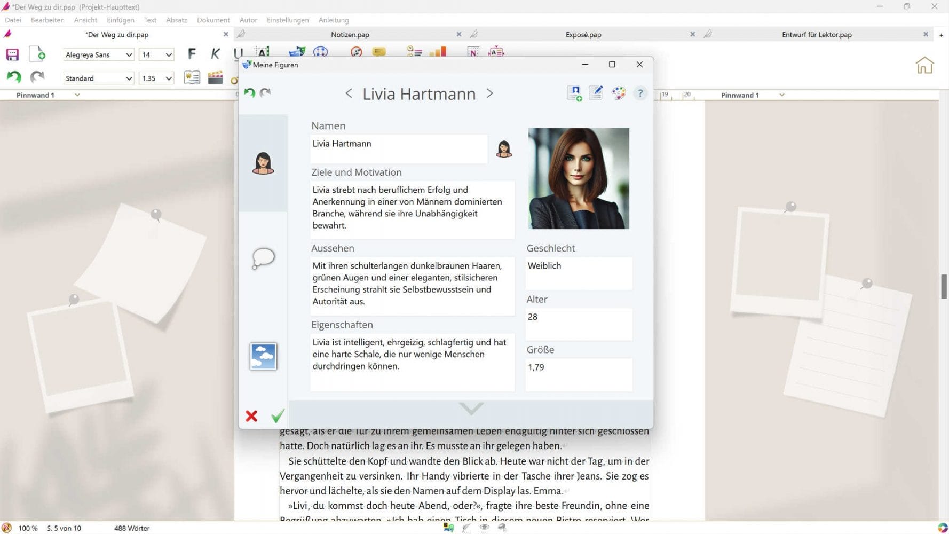The height and width of the screenshot is (534, 949).
Task: Open the Einstellungen menu
Action: coord(287,20)
